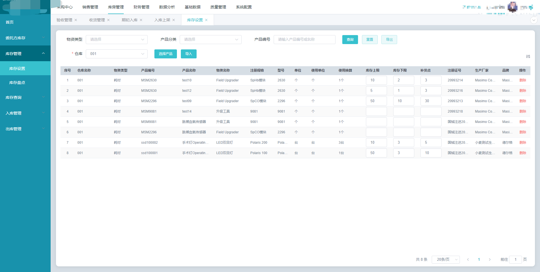Open the 仓库 dropdown showing 001
This screenshot has height=272, width=540.
(x=117, y=54)
